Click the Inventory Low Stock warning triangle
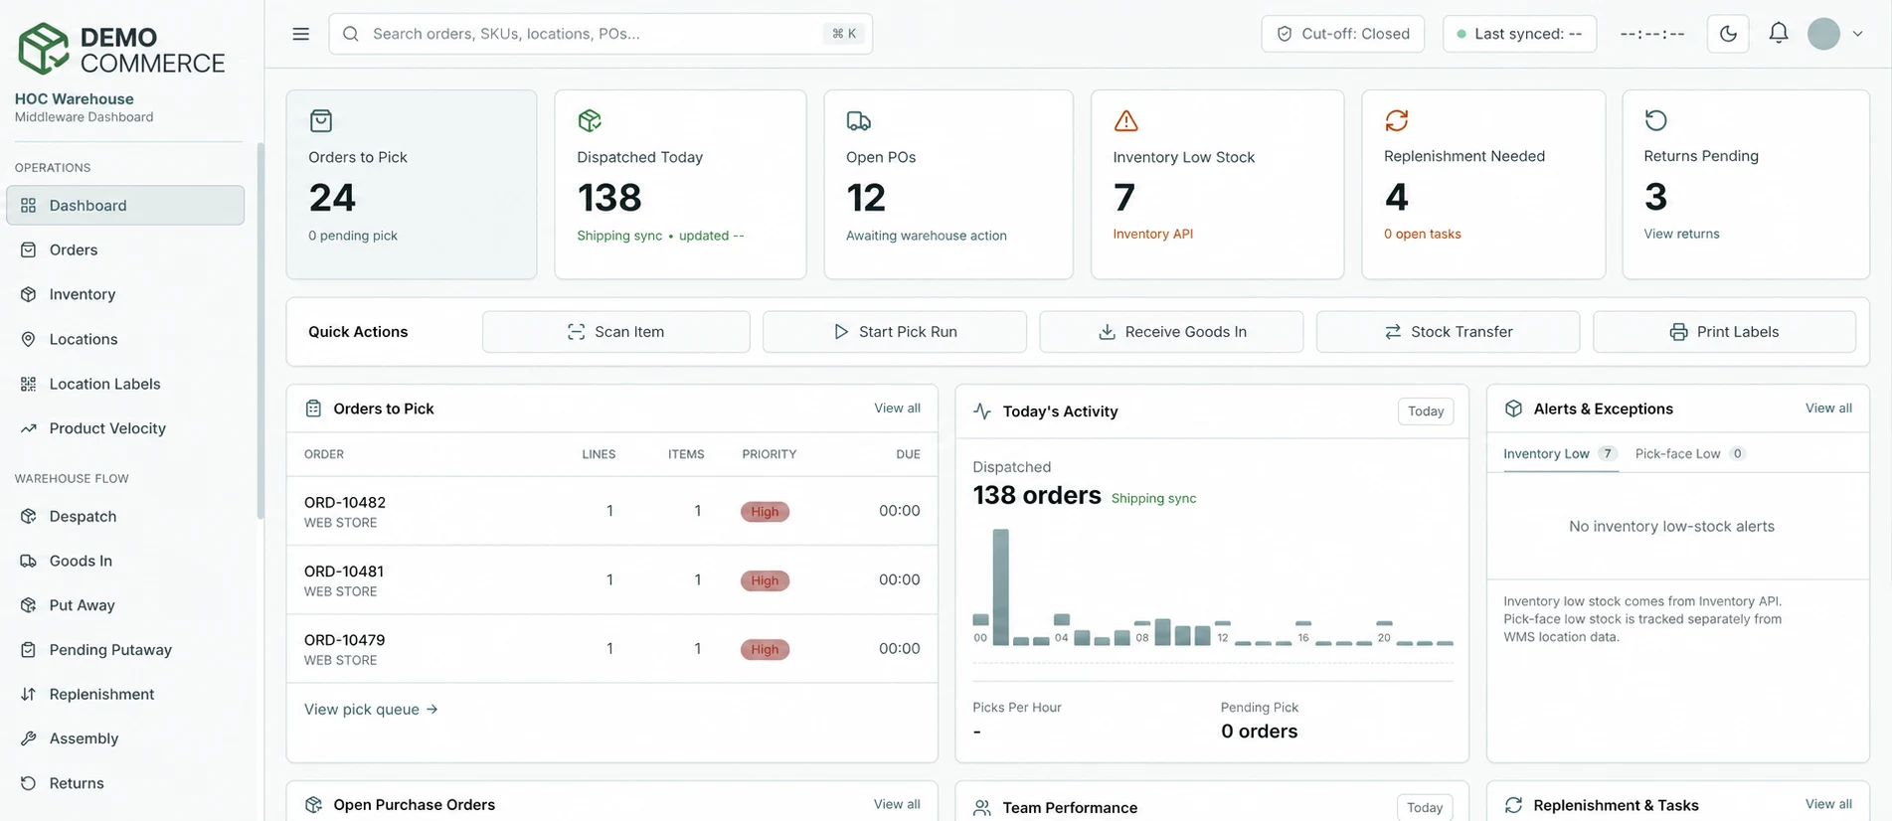This screenshot has height=821, width=1892. [x=1125, y=121]
